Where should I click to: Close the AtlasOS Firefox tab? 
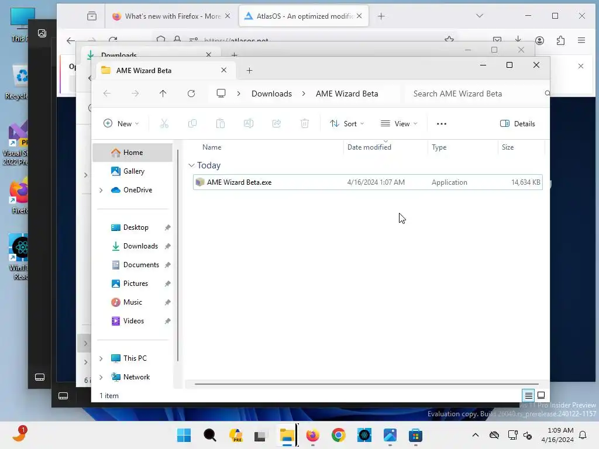(359, 16)
